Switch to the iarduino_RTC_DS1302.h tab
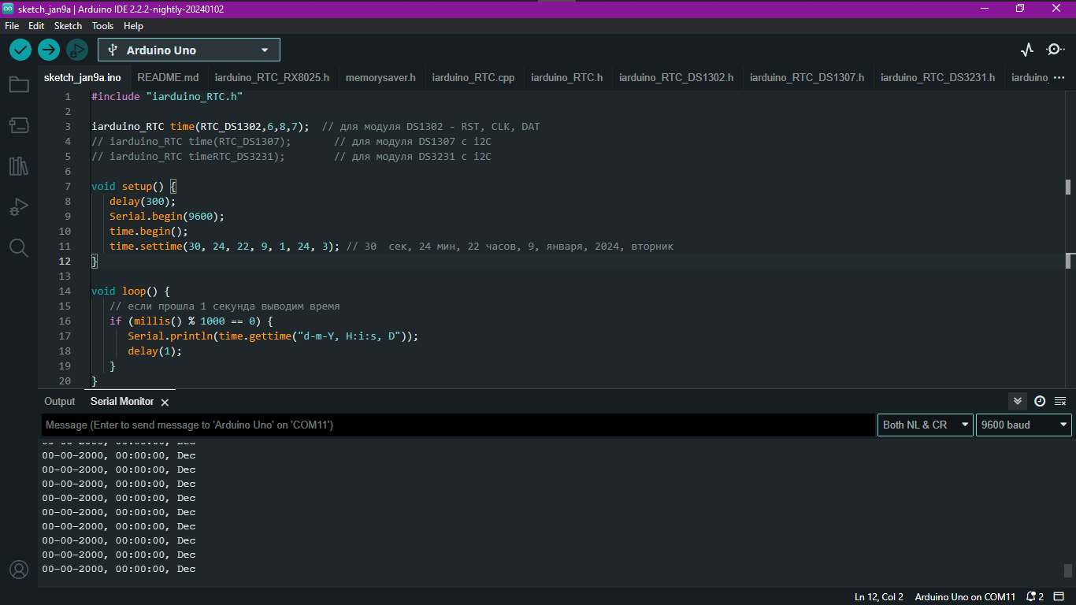 click(x=676, y=77)
